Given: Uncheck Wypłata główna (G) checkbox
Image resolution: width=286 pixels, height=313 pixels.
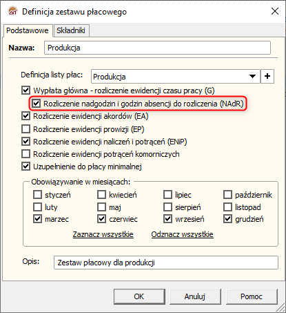Looking at the screenshot, I should pos(25,91).
